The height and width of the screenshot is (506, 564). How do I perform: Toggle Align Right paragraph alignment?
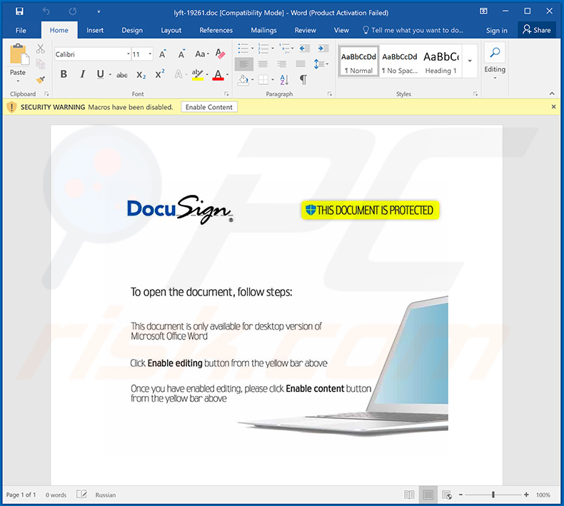pos(281,64)
